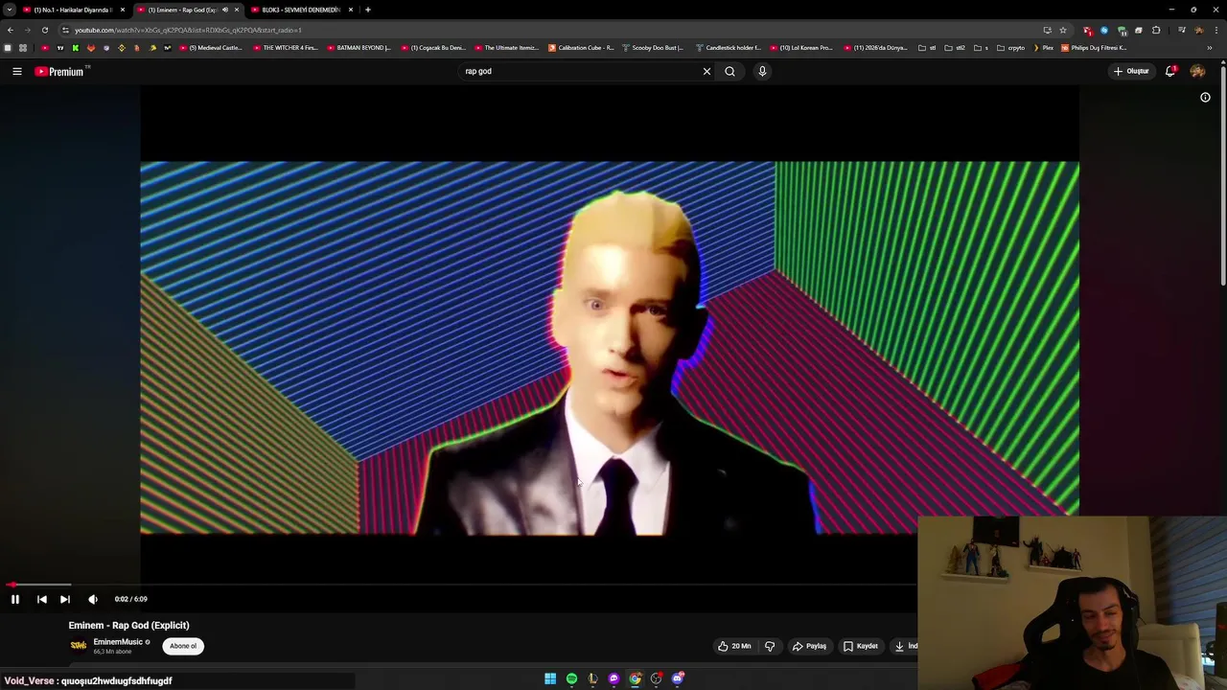Save the video via Kaydet
This screenshot has width=1227, height=690.
[861, 646]
